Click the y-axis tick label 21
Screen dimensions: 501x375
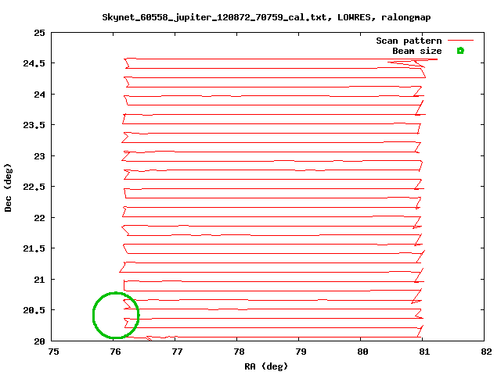coord(40,280)
